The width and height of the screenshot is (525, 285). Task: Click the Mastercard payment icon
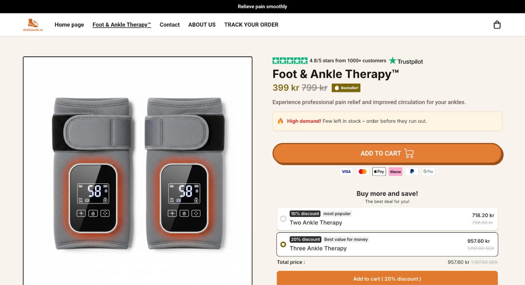(x=363, y=172)
